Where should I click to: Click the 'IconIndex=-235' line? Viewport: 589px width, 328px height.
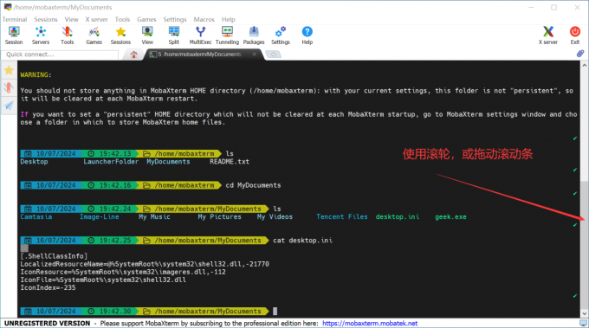(x=49, y=288)
